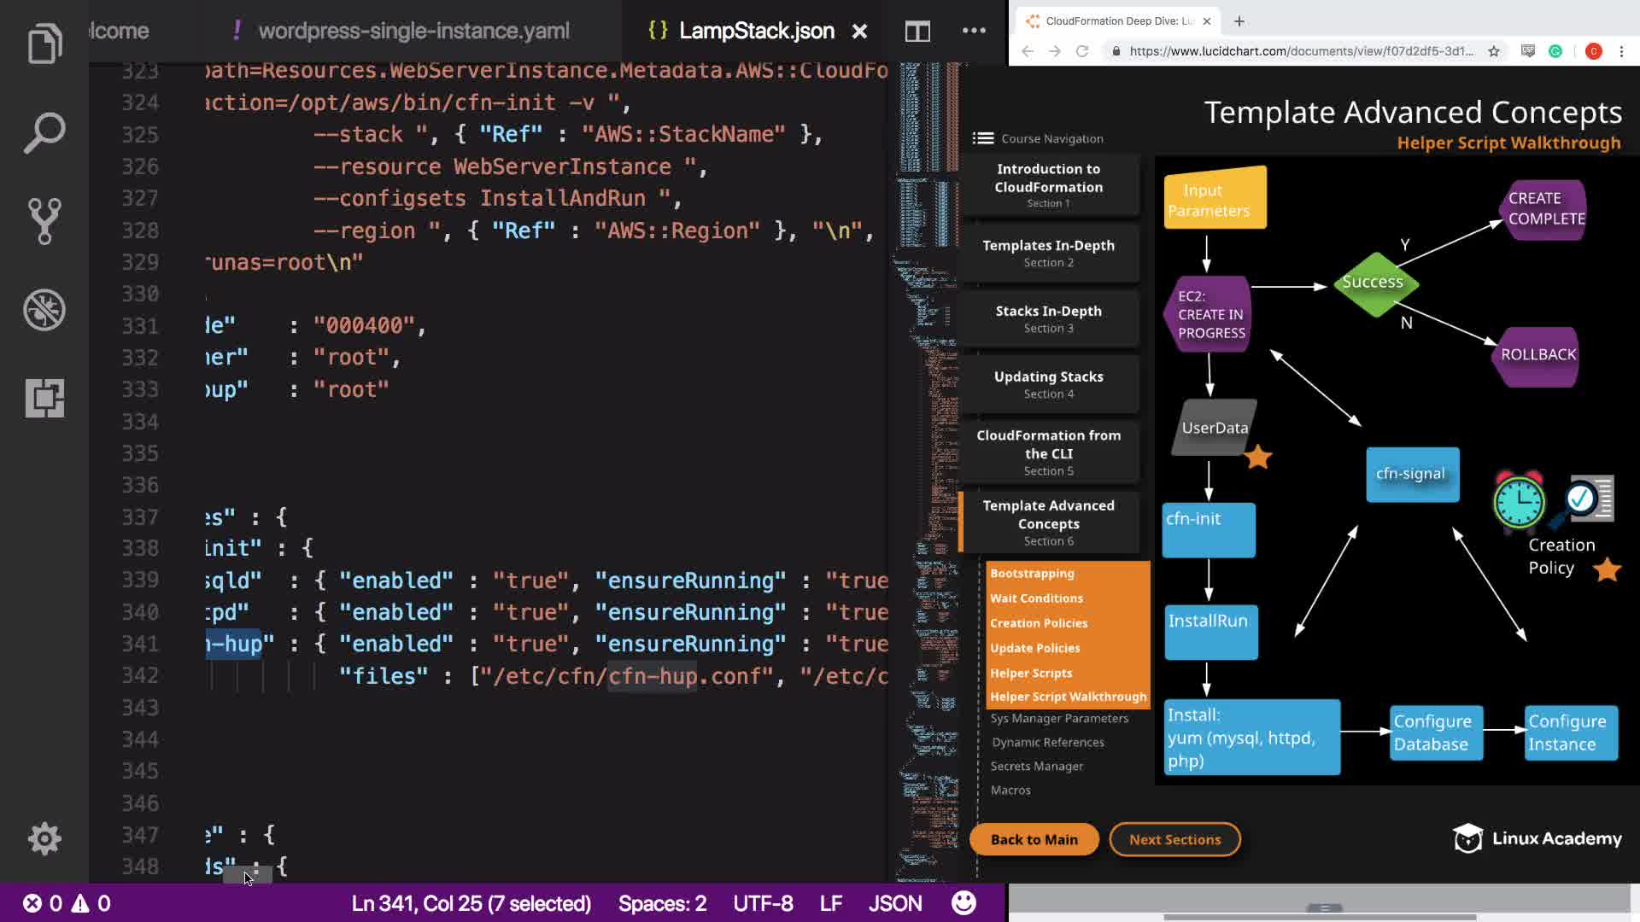Open the Explorer files icon
Image resolution: width=1640 pixels, height=922 pixels.
click(44, 44)
